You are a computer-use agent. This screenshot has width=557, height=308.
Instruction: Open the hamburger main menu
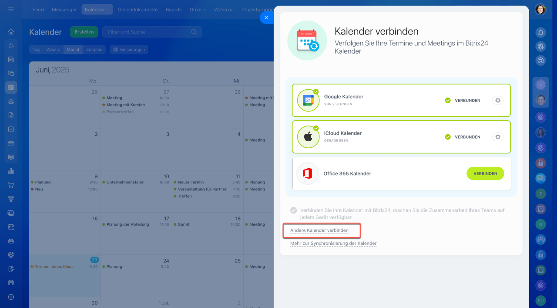tap(11, 9)
